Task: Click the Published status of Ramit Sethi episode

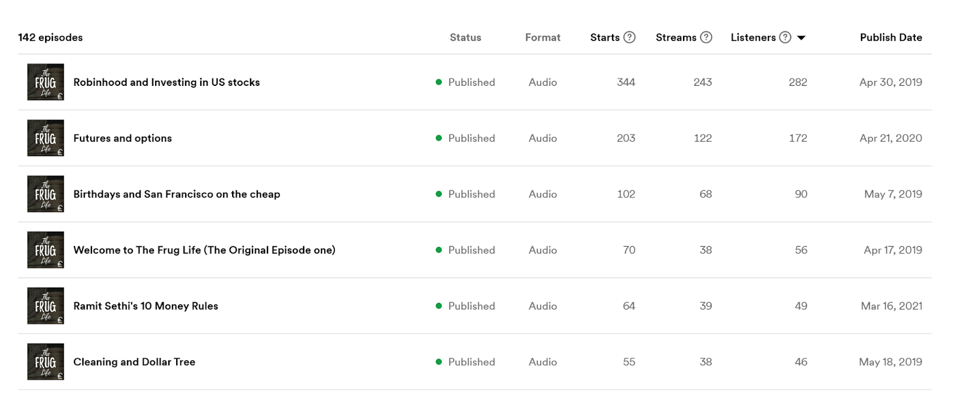Action: click(x=465, y=306)
